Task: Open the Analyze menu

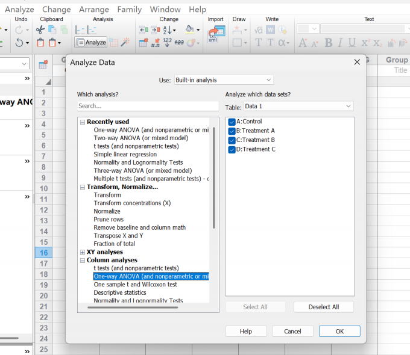Action: [20, 10]
